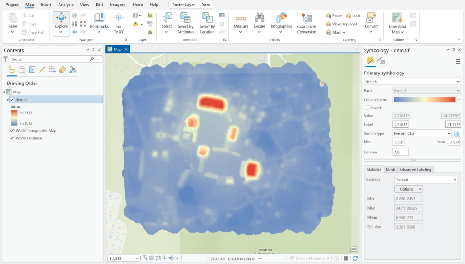Enable the Invert color scheme checkbox
The width and height of the screenshot is (465, 264).
pos(368,108)
